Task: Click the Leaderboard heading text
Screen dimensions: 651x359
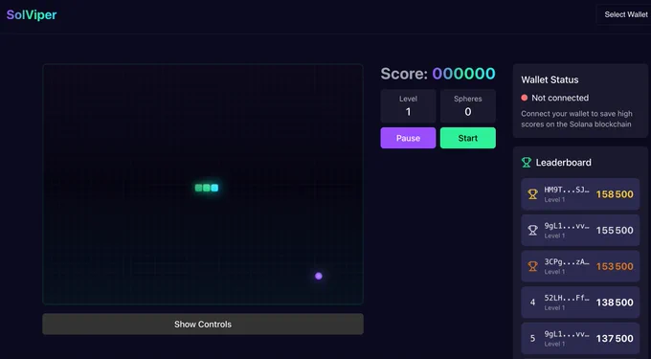Action: click(x=563, y=163)
